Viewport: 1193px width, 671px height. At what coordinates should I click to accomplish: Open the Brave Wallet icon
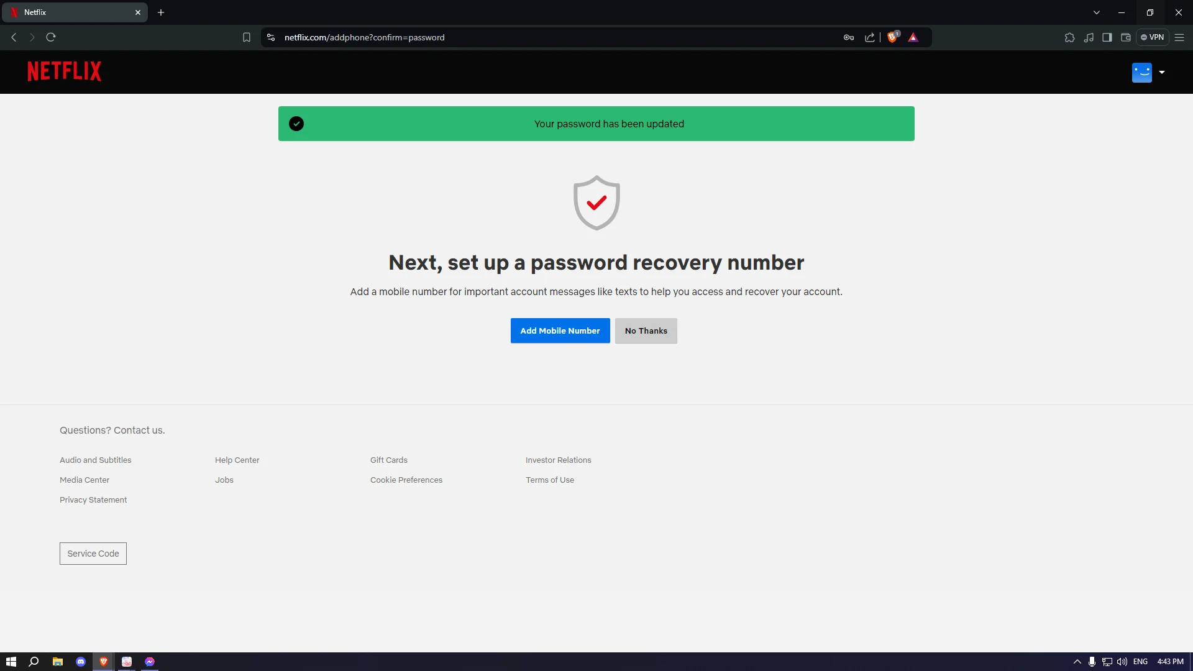point(1126,37)
